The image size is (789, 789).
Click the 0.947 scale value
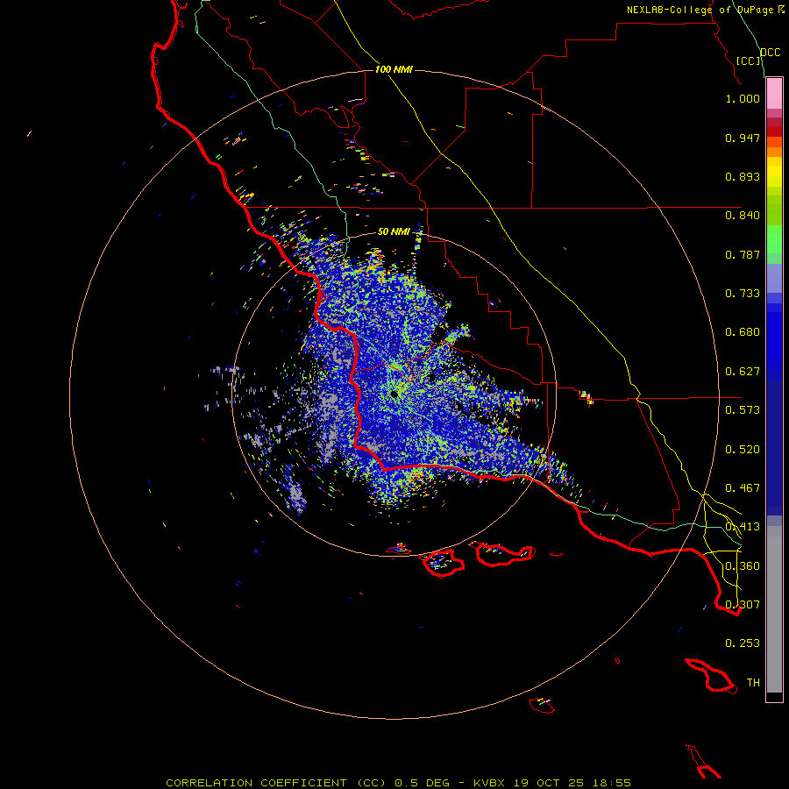(743, 138)
